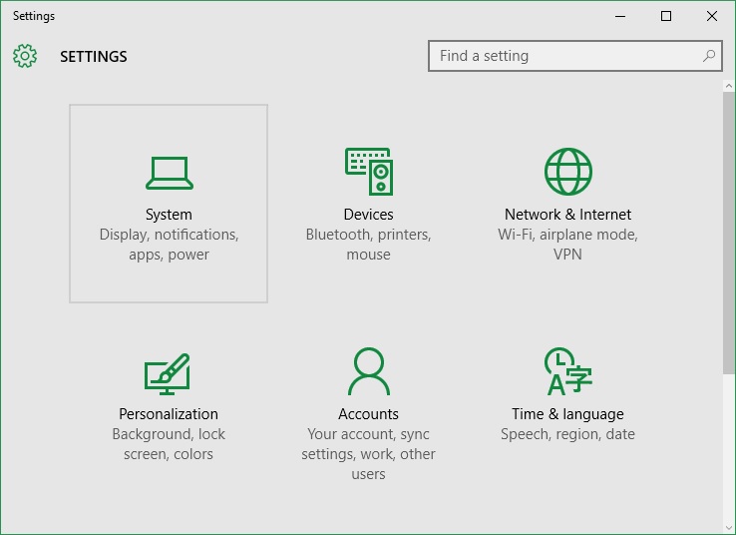Open Network & Internet globe icon

(x=568, y=172)
